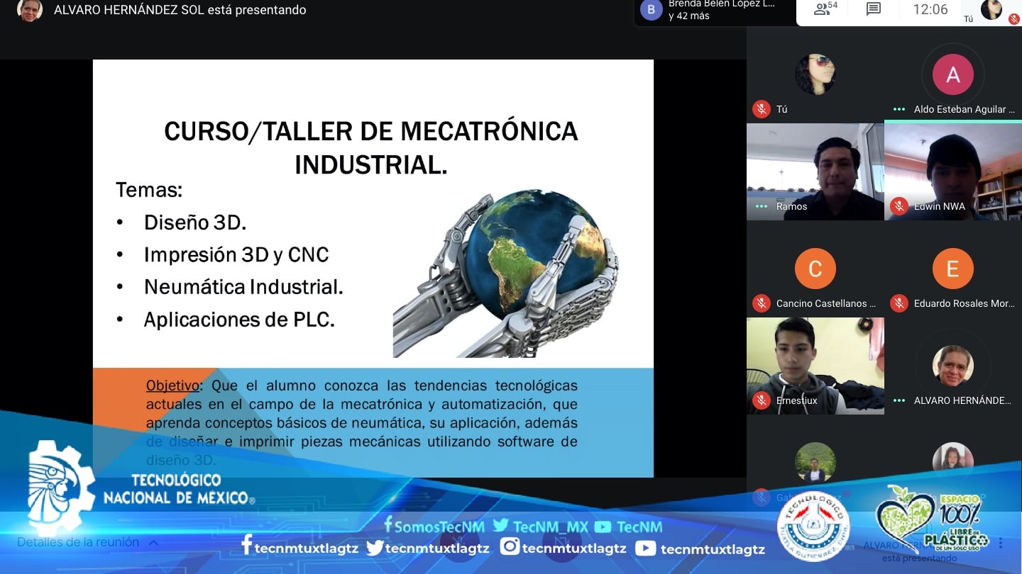The width and height of the screenshot is (1022, 574).
Task: Select the pink A avatar of Aldo Esteban
Action: 953,74
